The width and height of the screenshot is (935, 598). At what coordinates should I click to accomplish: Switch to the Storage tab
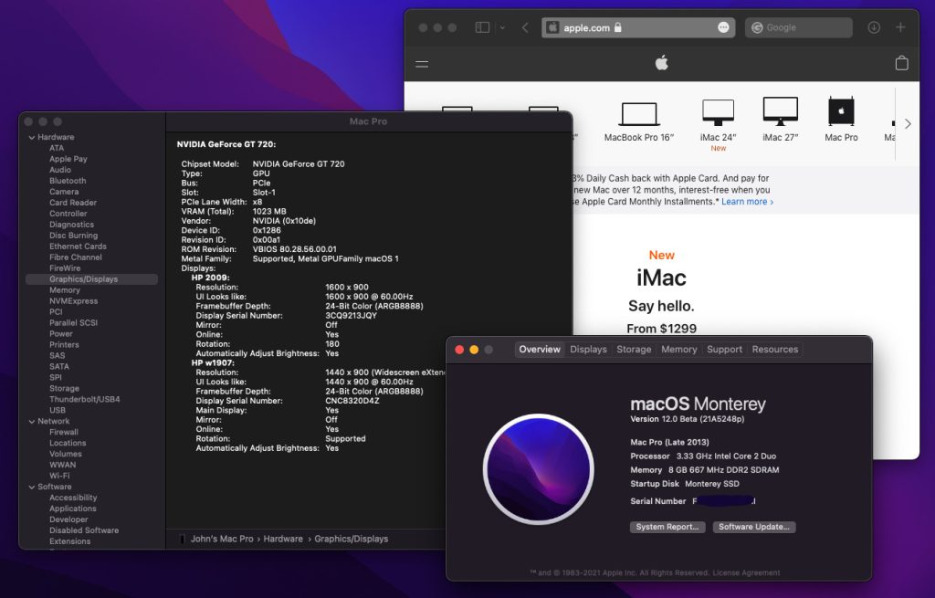point(634,350)
